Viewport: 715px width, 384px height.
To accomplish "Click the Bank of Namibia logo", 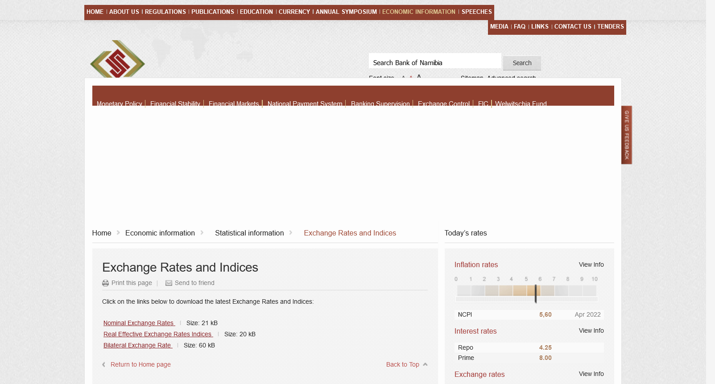I will 117,59.
